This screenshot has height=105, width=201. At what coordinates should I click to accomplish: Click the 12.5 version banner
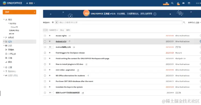(122, 14)
